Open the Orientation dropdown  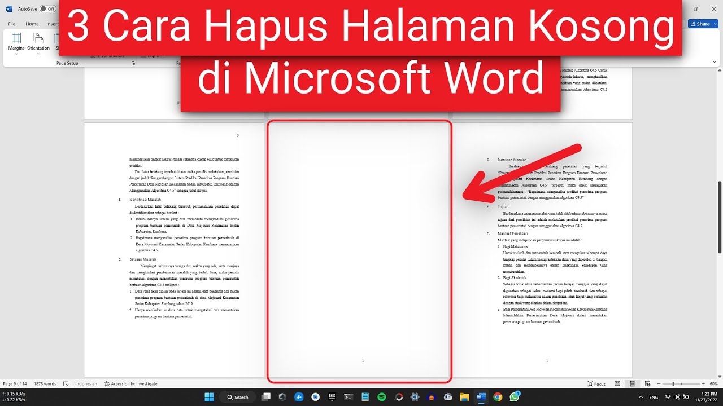[38, 42]
